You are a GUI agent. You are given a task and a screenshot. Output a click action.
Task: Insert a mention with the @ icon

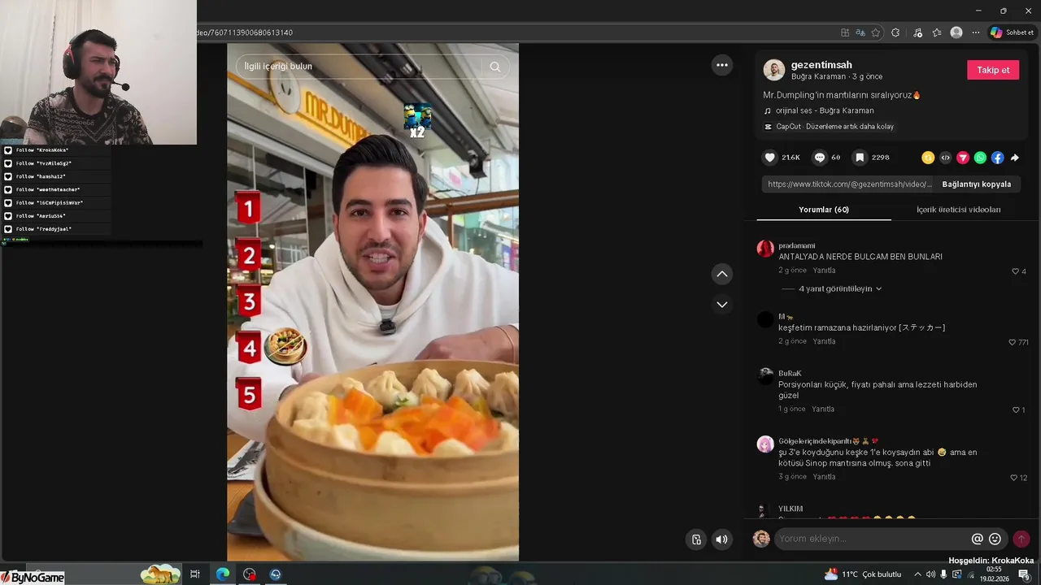click(977, 539)
